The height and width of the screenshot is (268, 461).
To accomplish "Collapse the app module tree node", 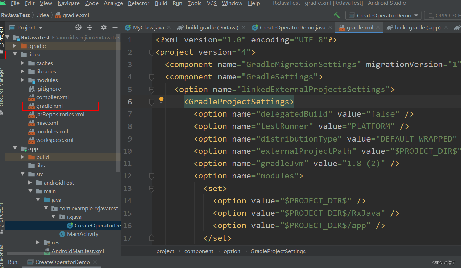I will (15, 148).
